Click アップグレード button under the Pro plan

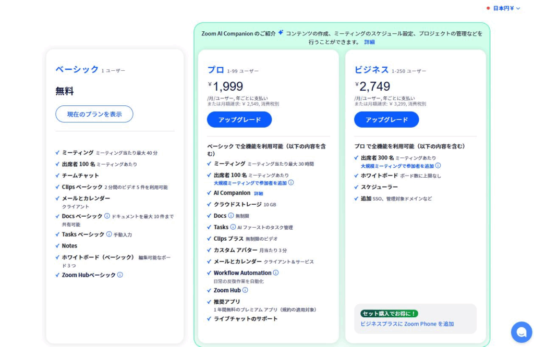tap(239, 119)
